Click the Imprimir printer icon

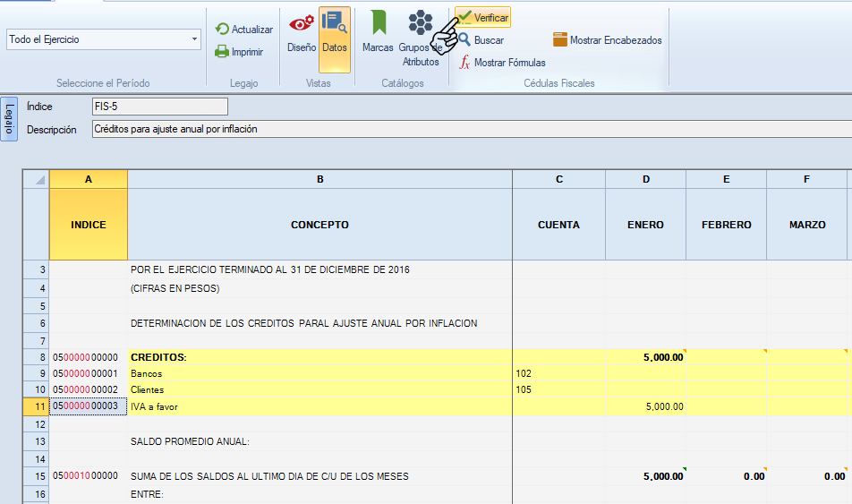pos(223,52)
